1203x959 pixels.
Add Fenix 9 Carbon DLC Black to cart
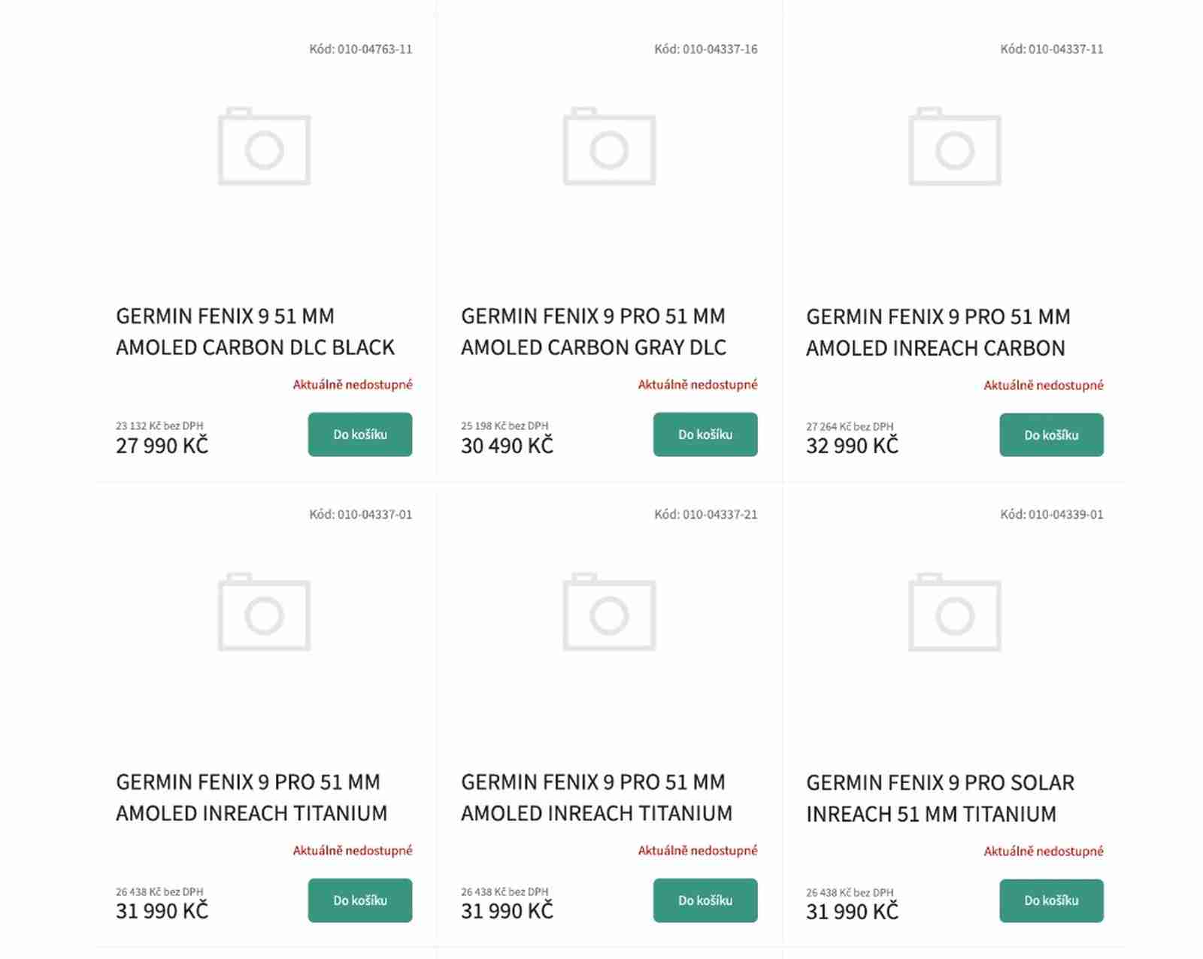pyautogui.click(x=360, y=434)
